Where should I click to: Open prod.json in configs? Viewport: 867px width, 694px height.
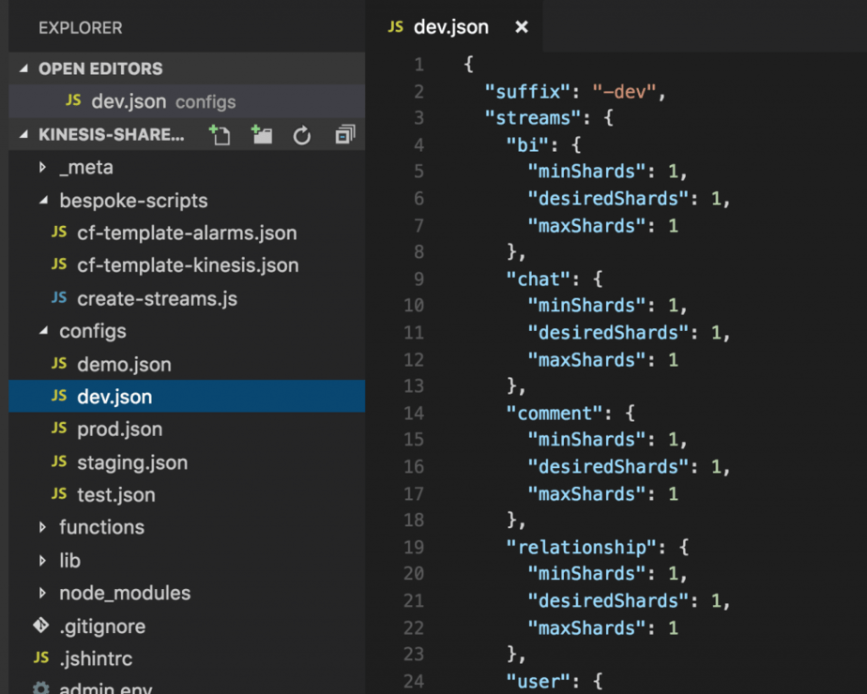coord(119,429)
